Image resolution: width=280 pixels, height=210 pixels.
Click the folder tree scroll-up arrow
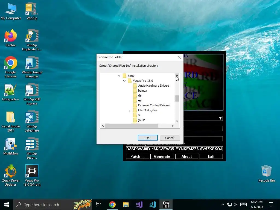(x=177, y=76)
